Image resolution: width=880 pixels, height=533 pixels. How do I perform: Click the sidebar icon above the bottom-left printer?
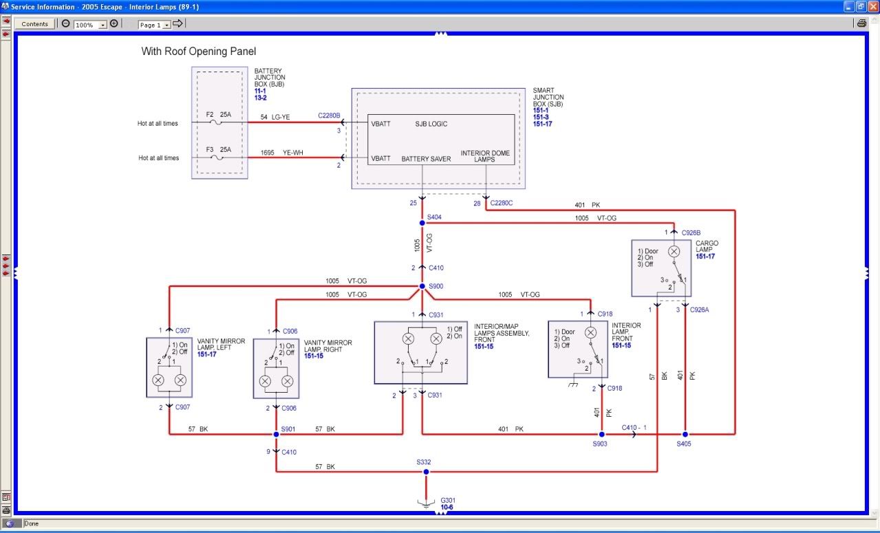(x=6, y=497)
